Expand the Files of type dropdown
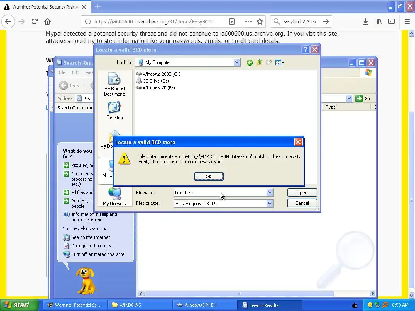This screenshot has width=415, height=311. coord(270,203)
